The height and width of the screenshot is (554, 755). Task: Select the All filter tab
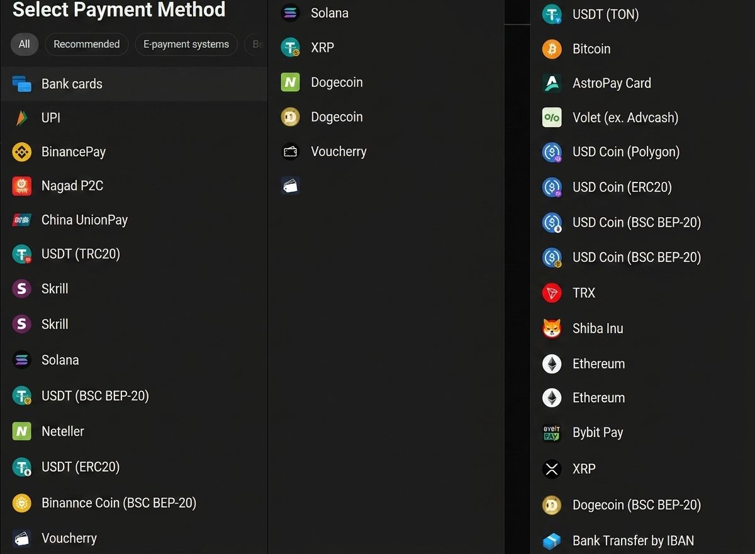tap(24, 44)
